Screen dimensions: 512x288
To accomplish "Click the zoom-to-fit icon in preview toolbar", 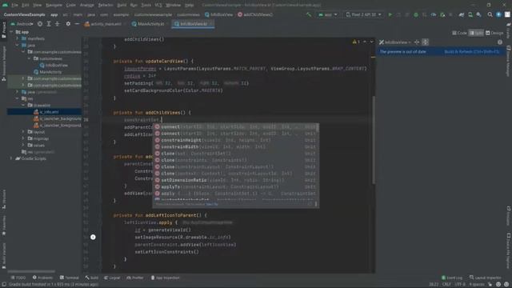I will (425, 42).
